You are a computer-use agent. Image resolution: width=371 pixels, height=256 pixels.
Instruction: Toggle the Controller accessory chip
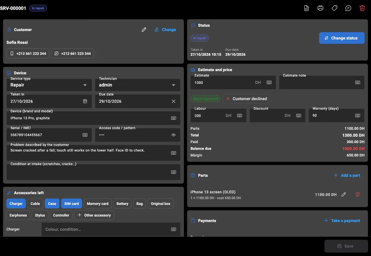(61, 215)
